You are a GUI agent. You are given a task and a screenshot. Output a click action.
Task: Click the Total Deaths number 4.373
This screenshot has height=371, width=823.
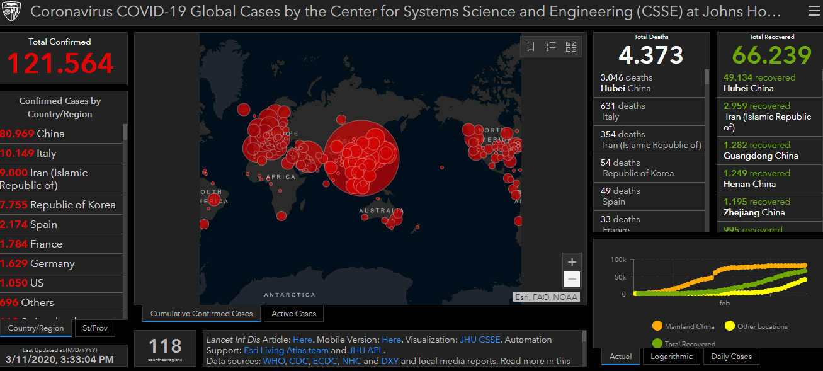click(650, 55)
